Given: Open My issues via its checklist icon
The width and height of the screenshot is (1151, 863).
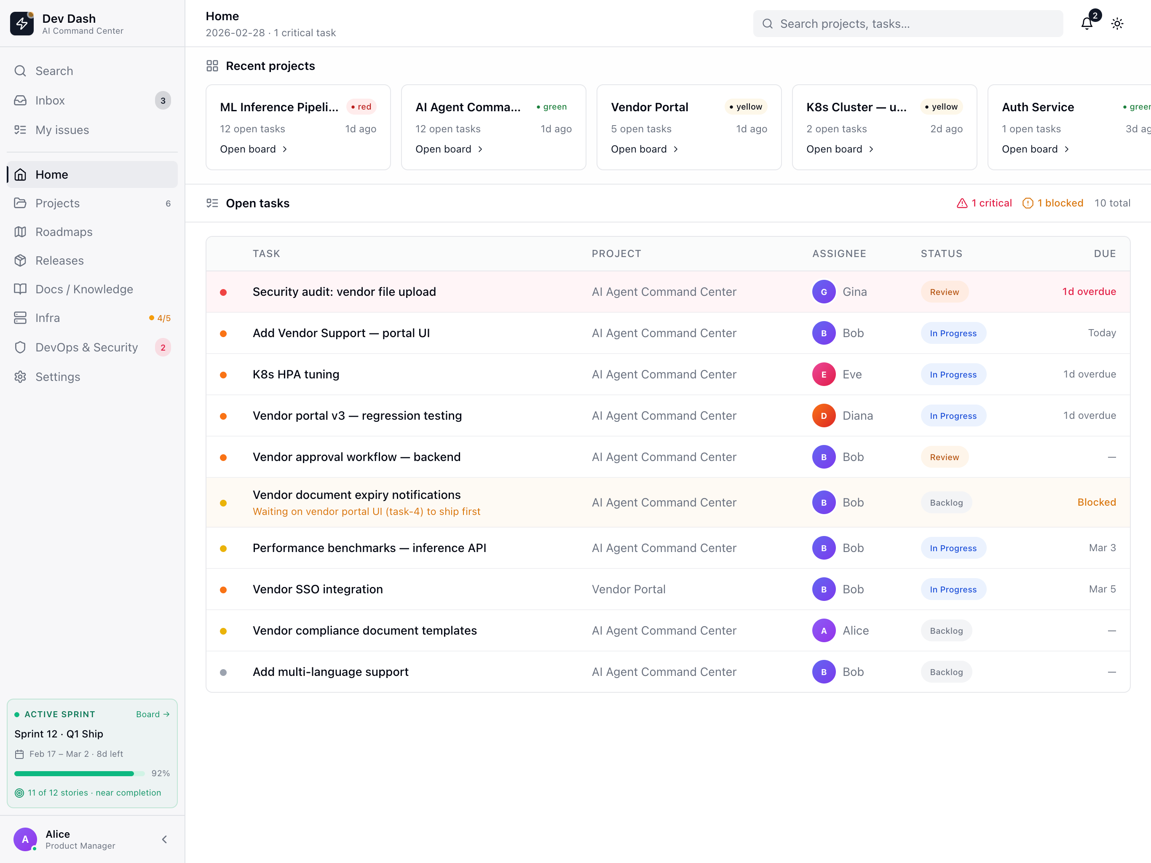Looking at the screenshot, I should point(20,130).
